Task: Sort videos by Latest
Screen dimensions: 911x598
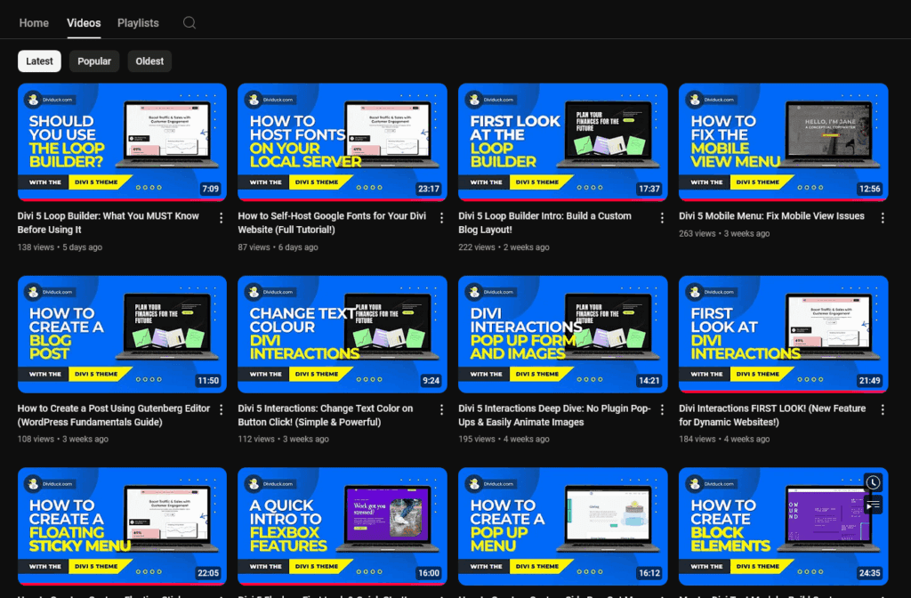Action: pos(39,61)
